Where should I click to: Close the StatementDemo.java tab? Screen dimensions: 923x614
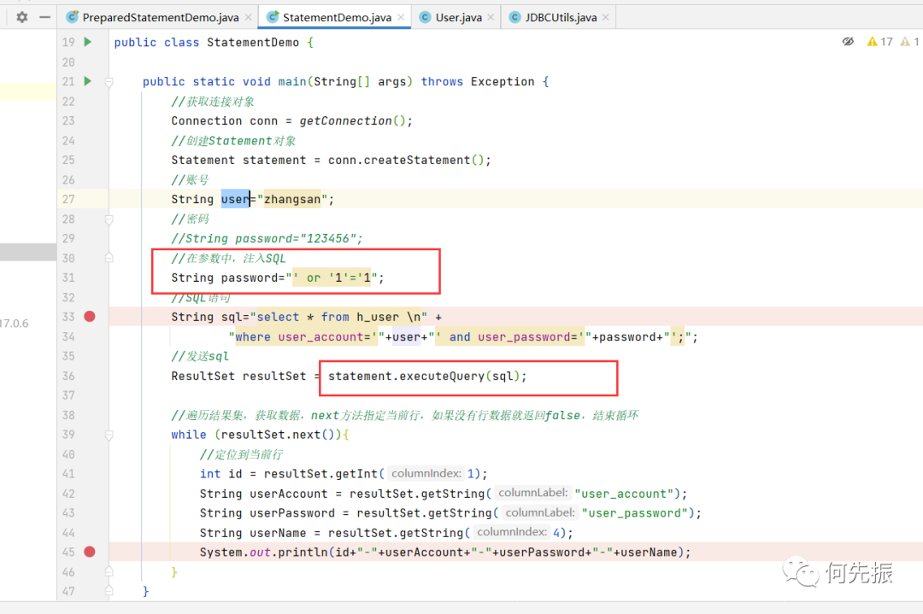pos(401,17)
